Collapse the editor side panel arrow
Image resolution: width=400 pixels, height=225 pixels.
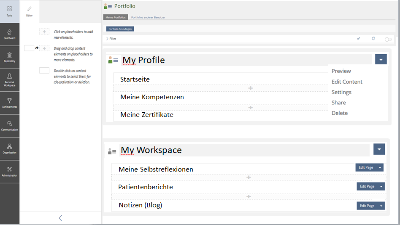coord(60,218)
